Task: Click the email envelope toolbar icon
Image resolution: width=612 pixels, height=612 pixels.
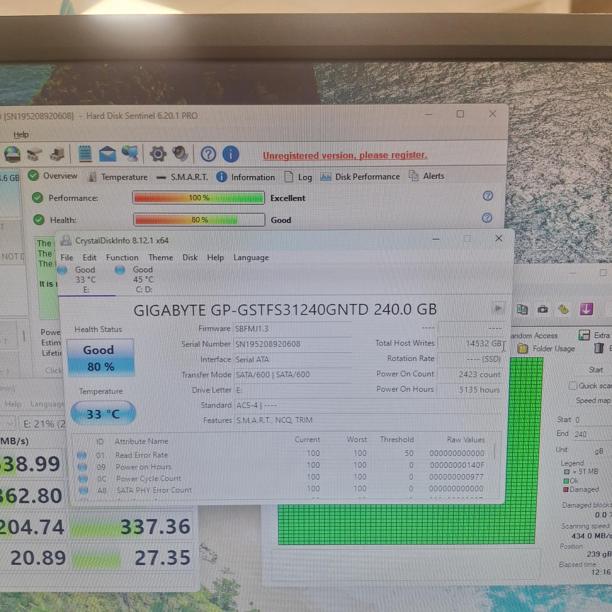Action: click(x=107, y=154)
